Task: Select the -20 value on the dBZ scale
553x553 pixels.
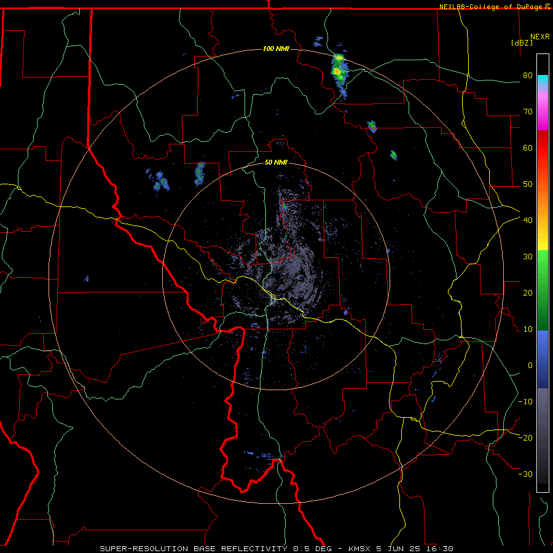Action: click(525, 437)
